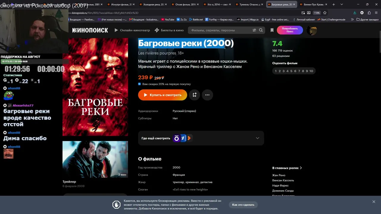Rate the film 5
This screenshot has width=381, height=214.
point(291,71)
